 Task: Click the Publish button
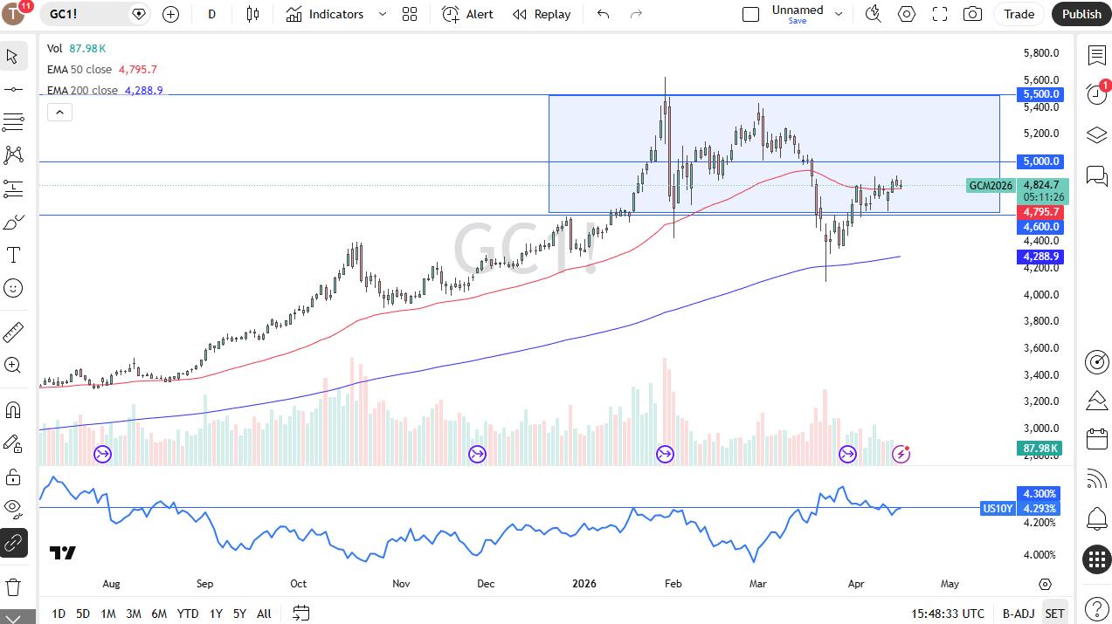point(1081,14)
